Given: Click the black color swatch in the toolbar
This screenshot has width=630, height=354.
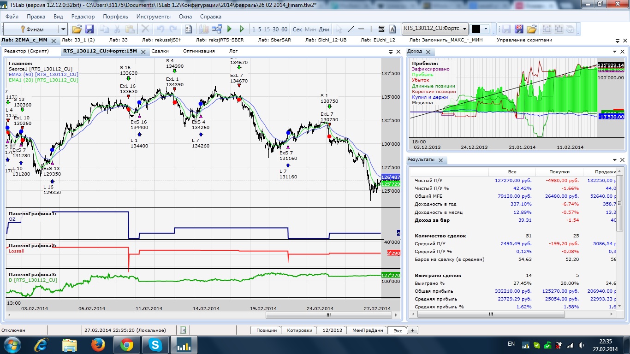Looking at the screenshot, I should click(x=475, y=29).
